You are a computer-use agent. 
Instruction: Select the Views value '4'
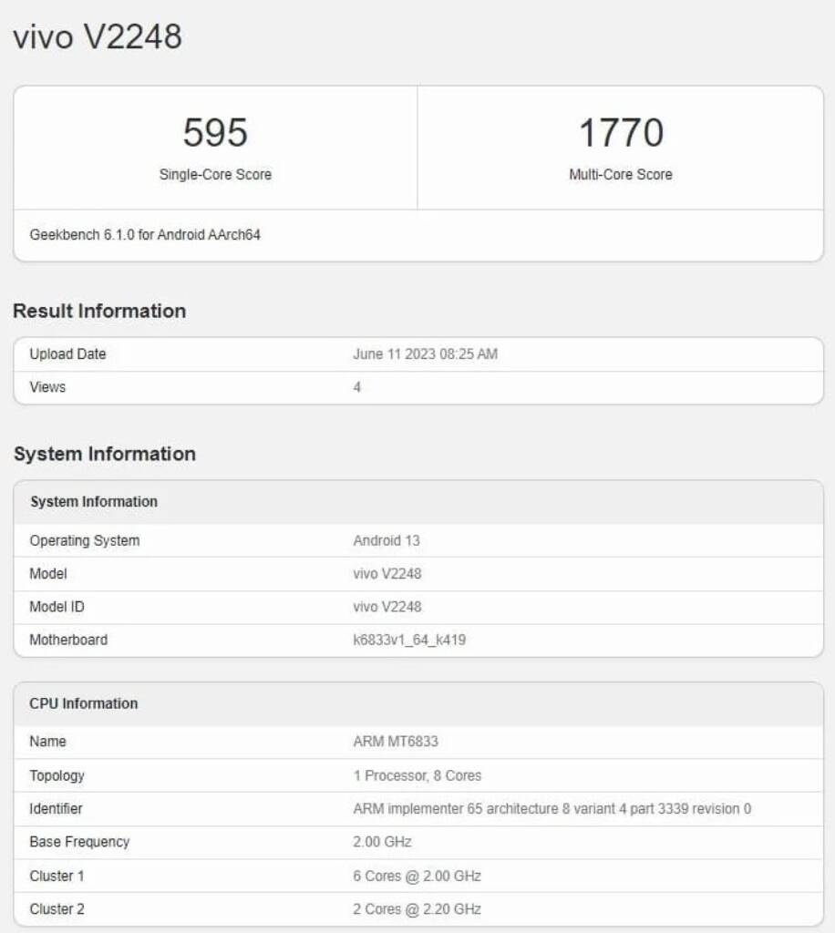(357, 387)
